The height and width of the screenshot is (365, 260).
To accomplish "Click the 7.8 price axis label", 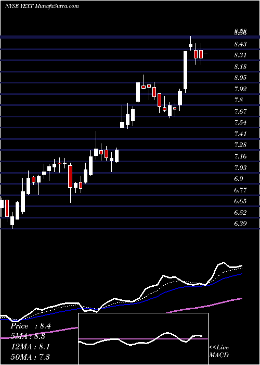I will click(239, 100).
